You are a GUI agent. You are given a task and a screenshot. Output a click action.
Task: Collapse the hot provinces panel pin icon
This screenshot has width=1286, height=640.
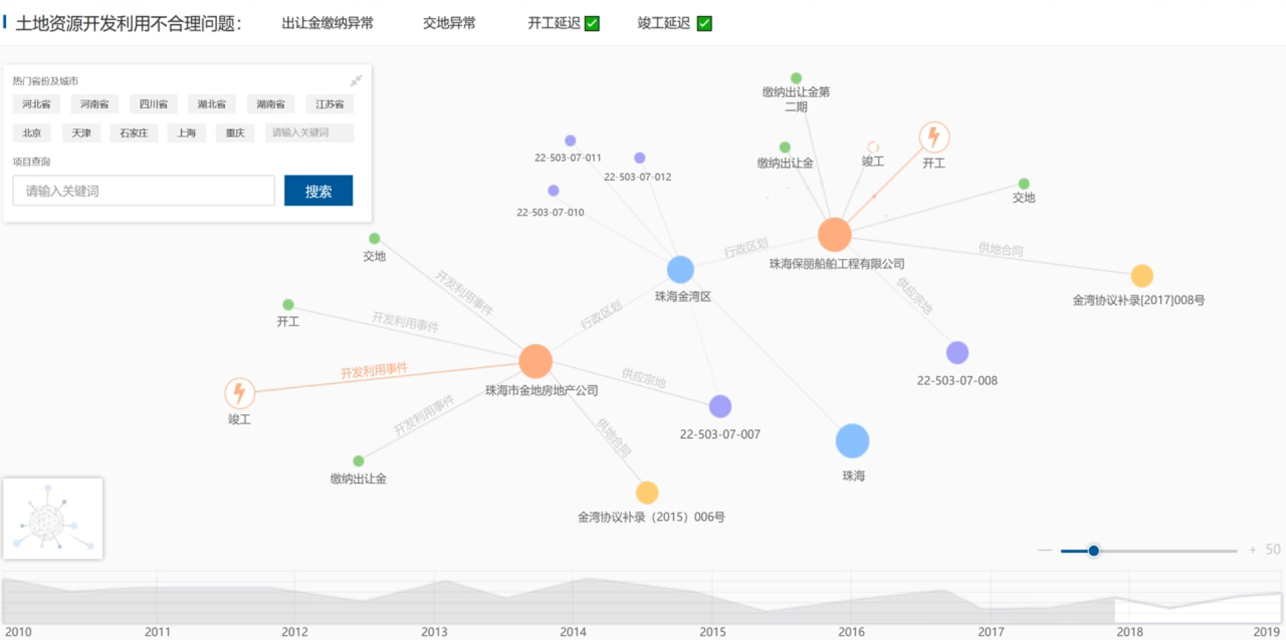coord(356,81)
